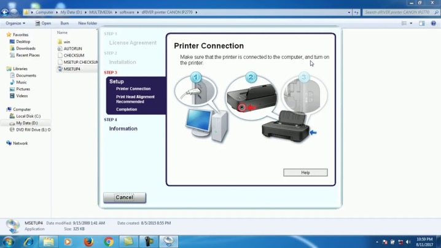Open Windows Media Player from taskbar
441x248 pixels.
(68, 242)
